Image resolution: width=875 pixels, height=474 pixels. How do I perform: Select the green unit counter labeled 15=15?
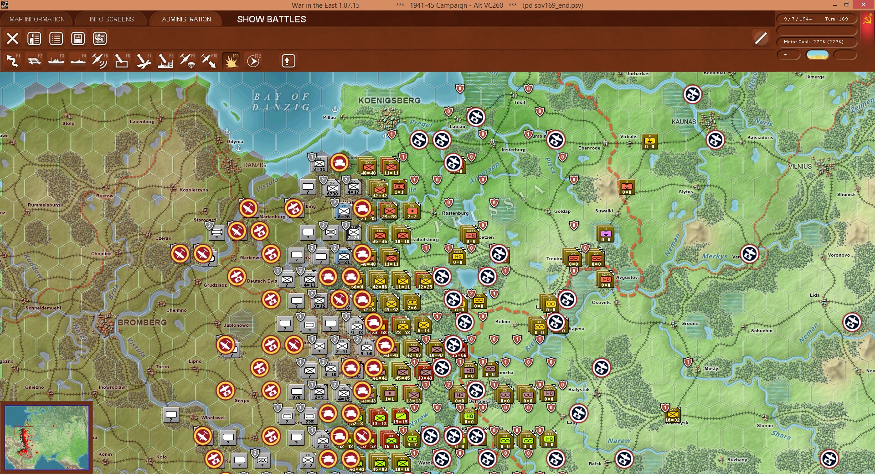[x=400, y=416]
